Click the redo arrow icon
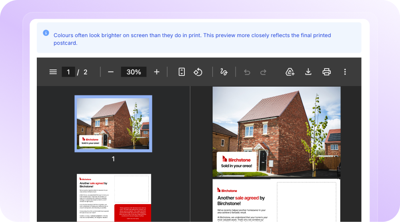The width and height of the screenshot is (400, 222). pyautogui.click(x=263, y=72)
